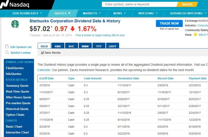Open the Find a broker SBUX link
Viewport: 208px width, 137px height.
coord(100,35)
